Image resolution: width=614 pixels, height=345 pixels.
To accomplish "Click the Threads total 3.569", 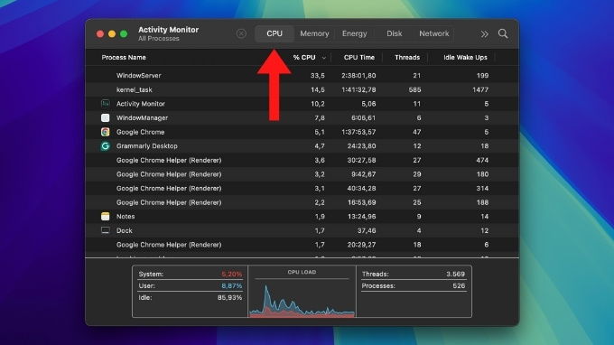I will (455, 275).
